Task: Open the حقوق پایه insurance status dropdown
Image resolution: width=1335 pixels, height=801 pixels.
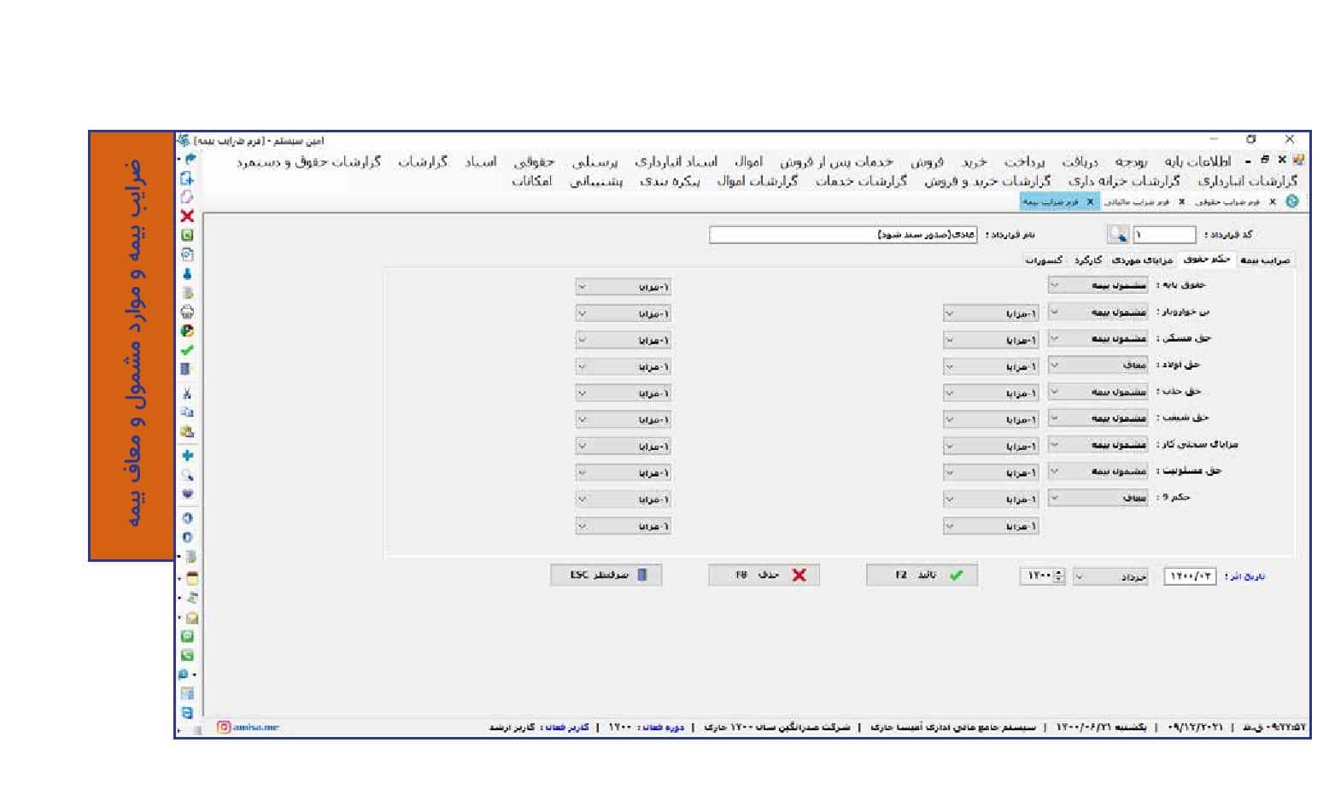Action: point(1098,286)
